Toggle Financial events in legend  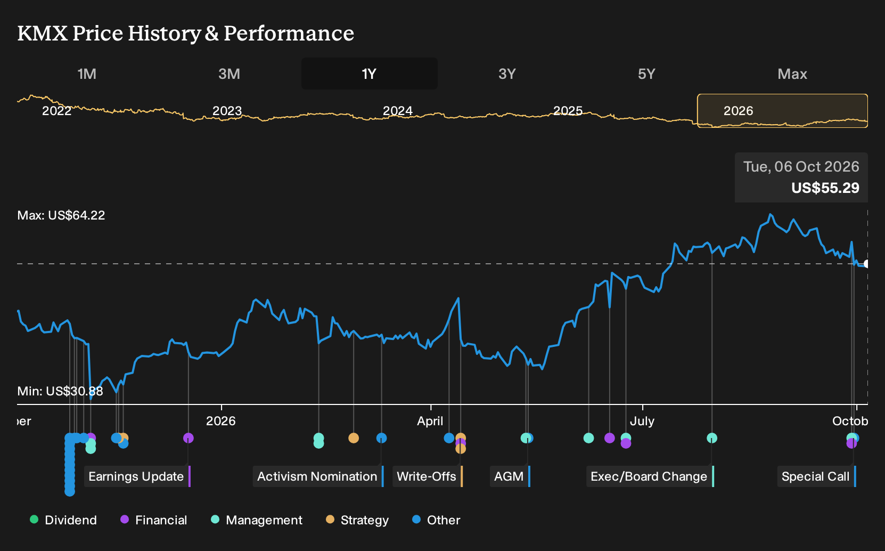154,520
